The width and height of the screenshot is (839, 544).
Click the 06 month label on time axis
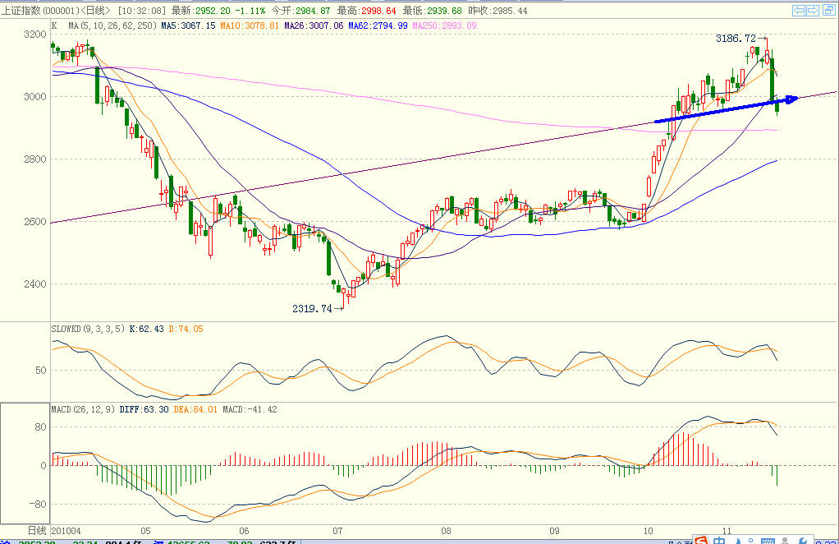point(244,531)
